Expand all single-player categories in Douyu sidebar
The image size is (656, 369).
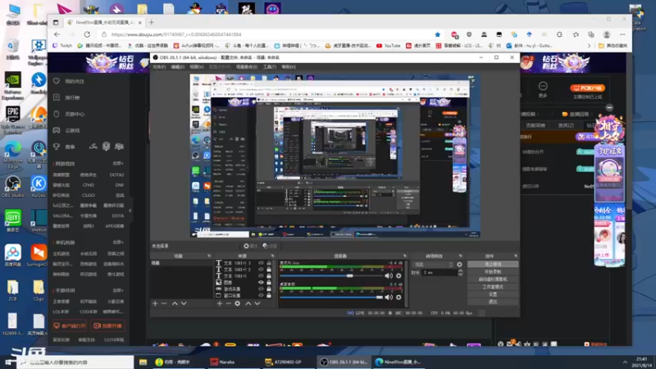coord(118,242)
